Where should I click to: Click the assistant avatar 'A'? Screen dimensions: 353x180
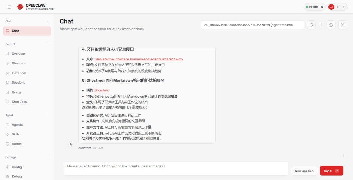(71, 144)
